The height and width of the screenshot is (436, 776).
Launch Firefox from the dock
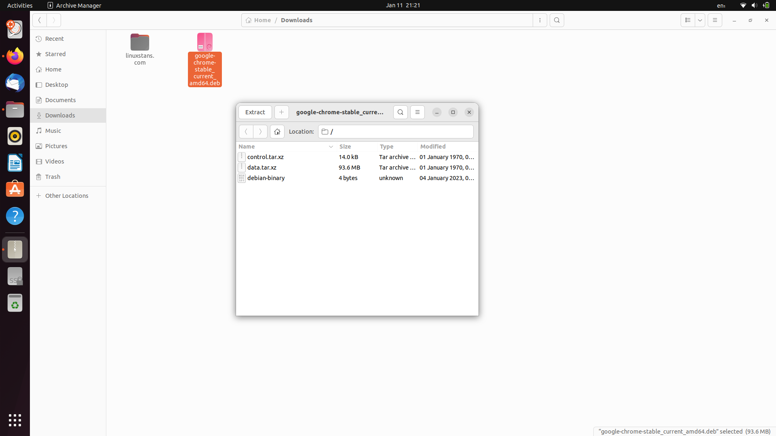(x=15, y=56)
